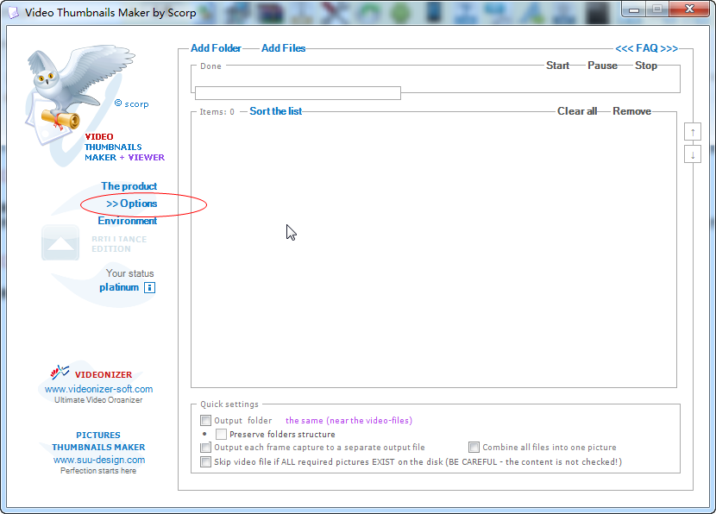Open the <<< FAQ >>> link
The height and width of the screenshot is (514, 716).
(x=646, y=48)
